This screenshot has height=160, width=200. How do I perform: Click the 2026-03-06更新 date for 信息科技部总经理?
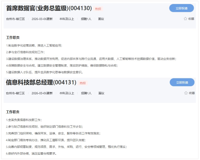42,93
